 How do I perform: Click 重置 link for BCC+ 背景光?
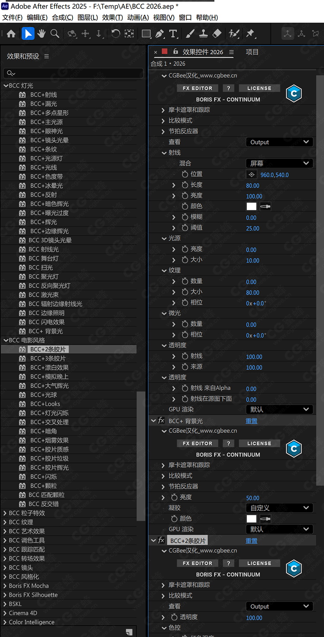(251, 421)
